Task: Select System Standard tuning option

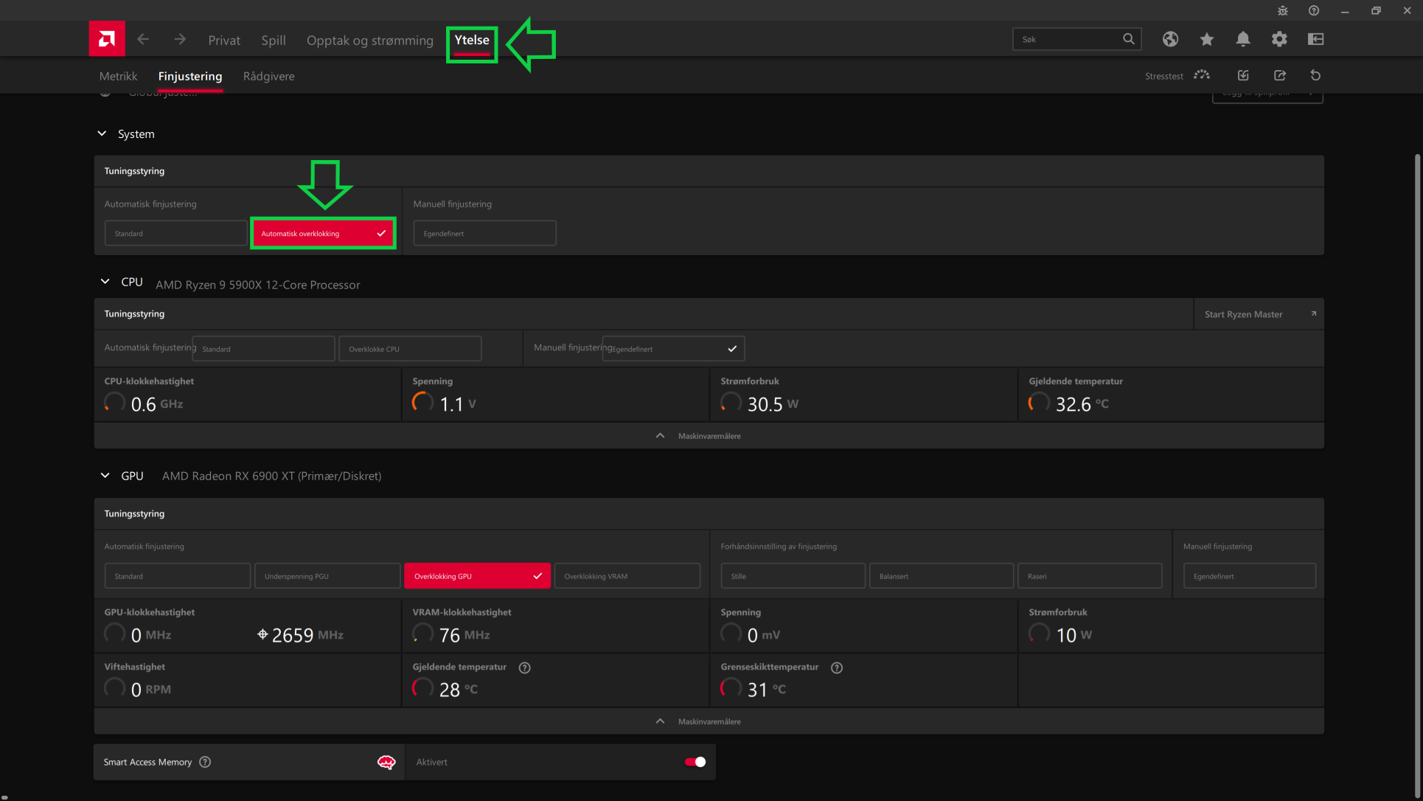Action: click(x=175, y=233)
